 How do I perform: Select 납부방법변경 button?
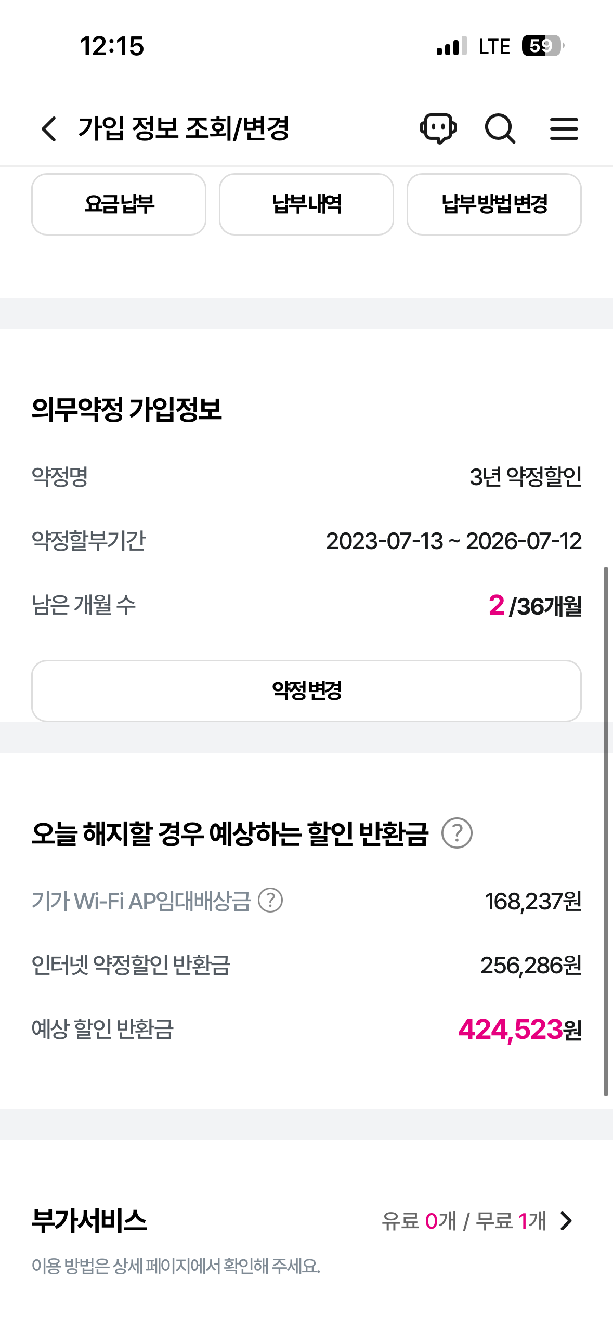(x=494, y=204)
